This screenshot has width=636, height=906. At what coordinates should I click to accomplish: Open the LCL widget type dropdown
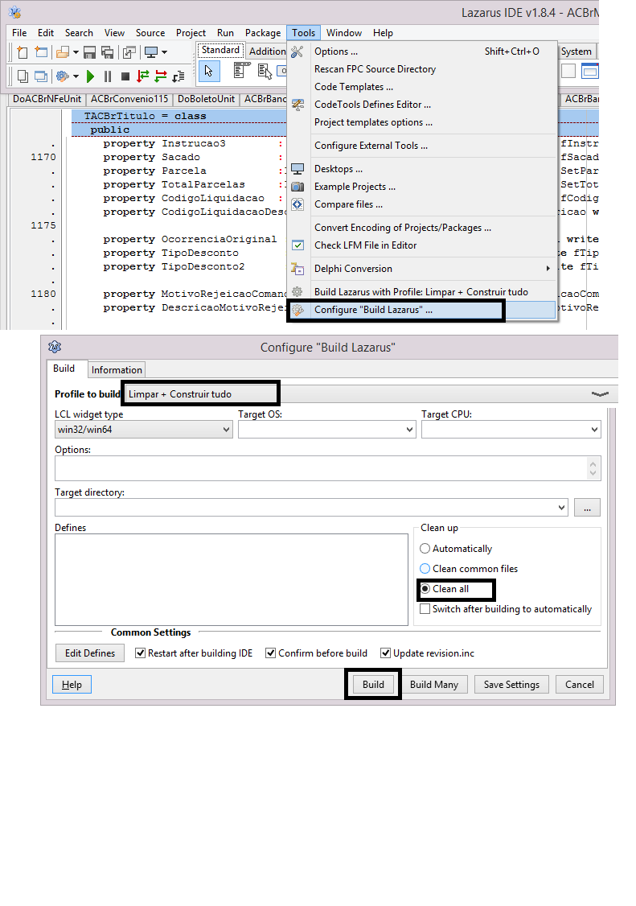[x=226, y=430]
